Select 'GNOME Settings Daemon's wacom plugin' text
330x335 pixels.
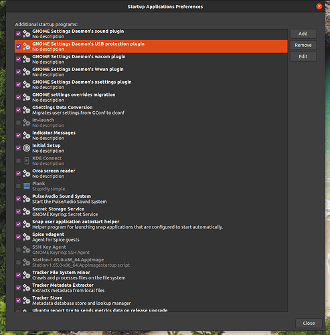(x=79, y=57)
